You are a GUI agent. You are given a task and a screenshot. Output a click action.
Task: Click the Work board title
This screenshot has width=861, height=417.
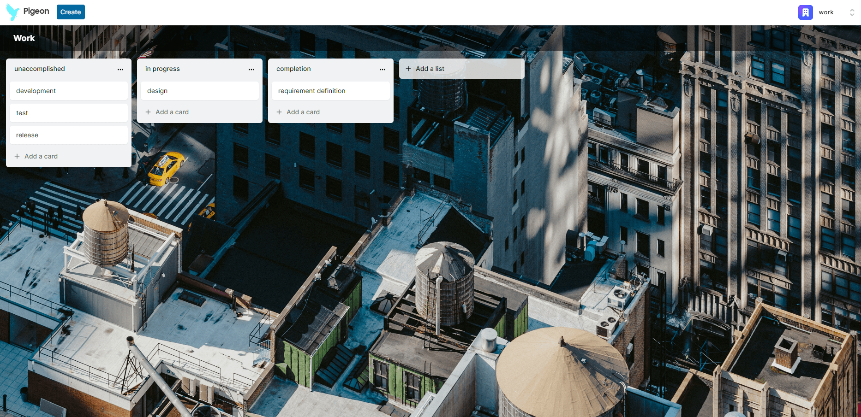[24, 38]
